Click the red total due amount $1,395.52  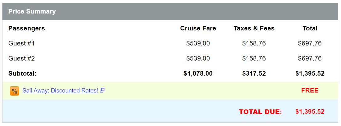coord(310,112)
